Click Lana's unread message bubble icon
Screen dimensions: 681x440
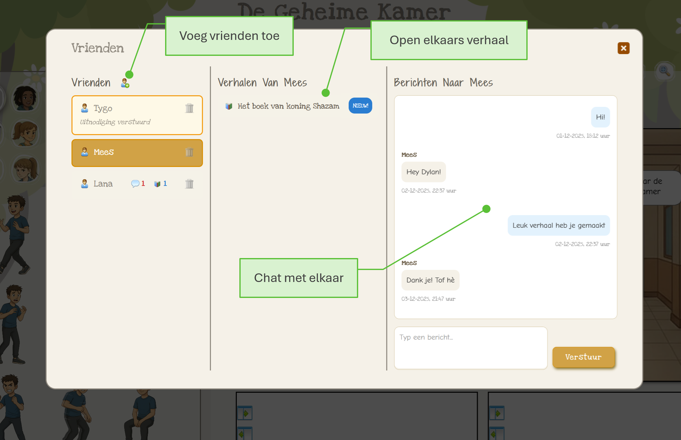click(x=135, y=183)
